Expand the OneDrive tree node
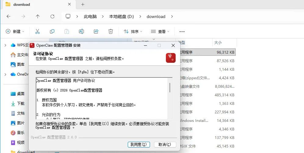This screenshot has height=153, width=304. click(x=5, y=74)
